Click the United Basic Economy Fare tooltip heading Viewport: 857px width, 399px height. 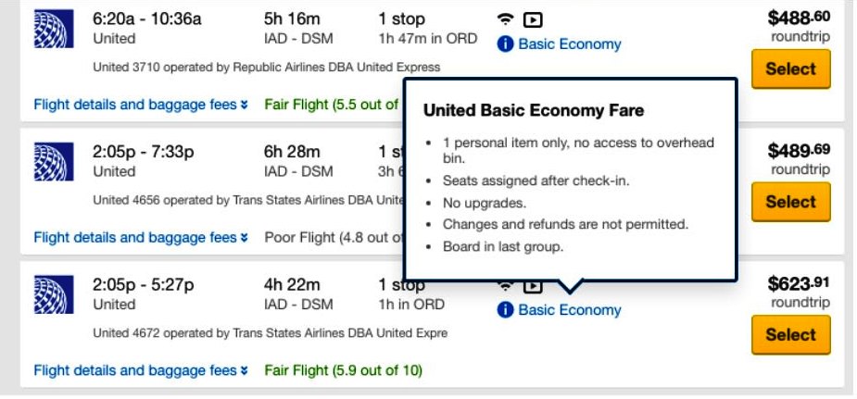534,110
